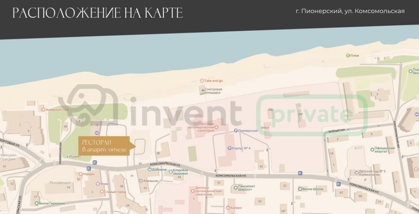Screen dimensions: 419x214
Task: Select the Take and go cafe icon
Action: click(x=201, y=81)
